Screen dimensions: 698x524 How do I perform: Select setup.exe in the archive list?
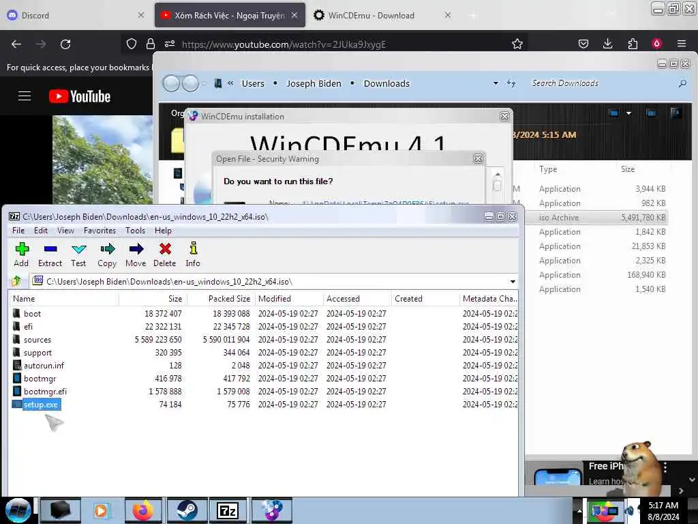pos(40,404)
